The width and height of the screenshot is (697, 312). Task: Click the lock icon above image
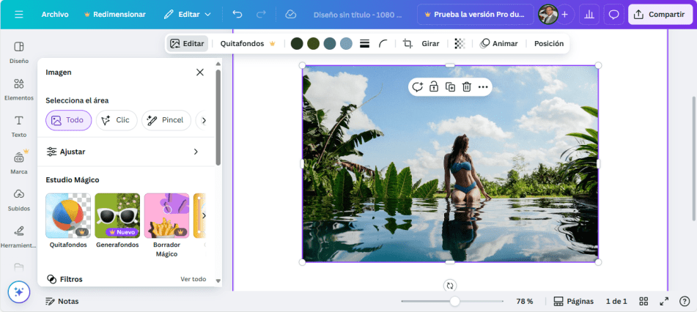(x=434, y=87)
